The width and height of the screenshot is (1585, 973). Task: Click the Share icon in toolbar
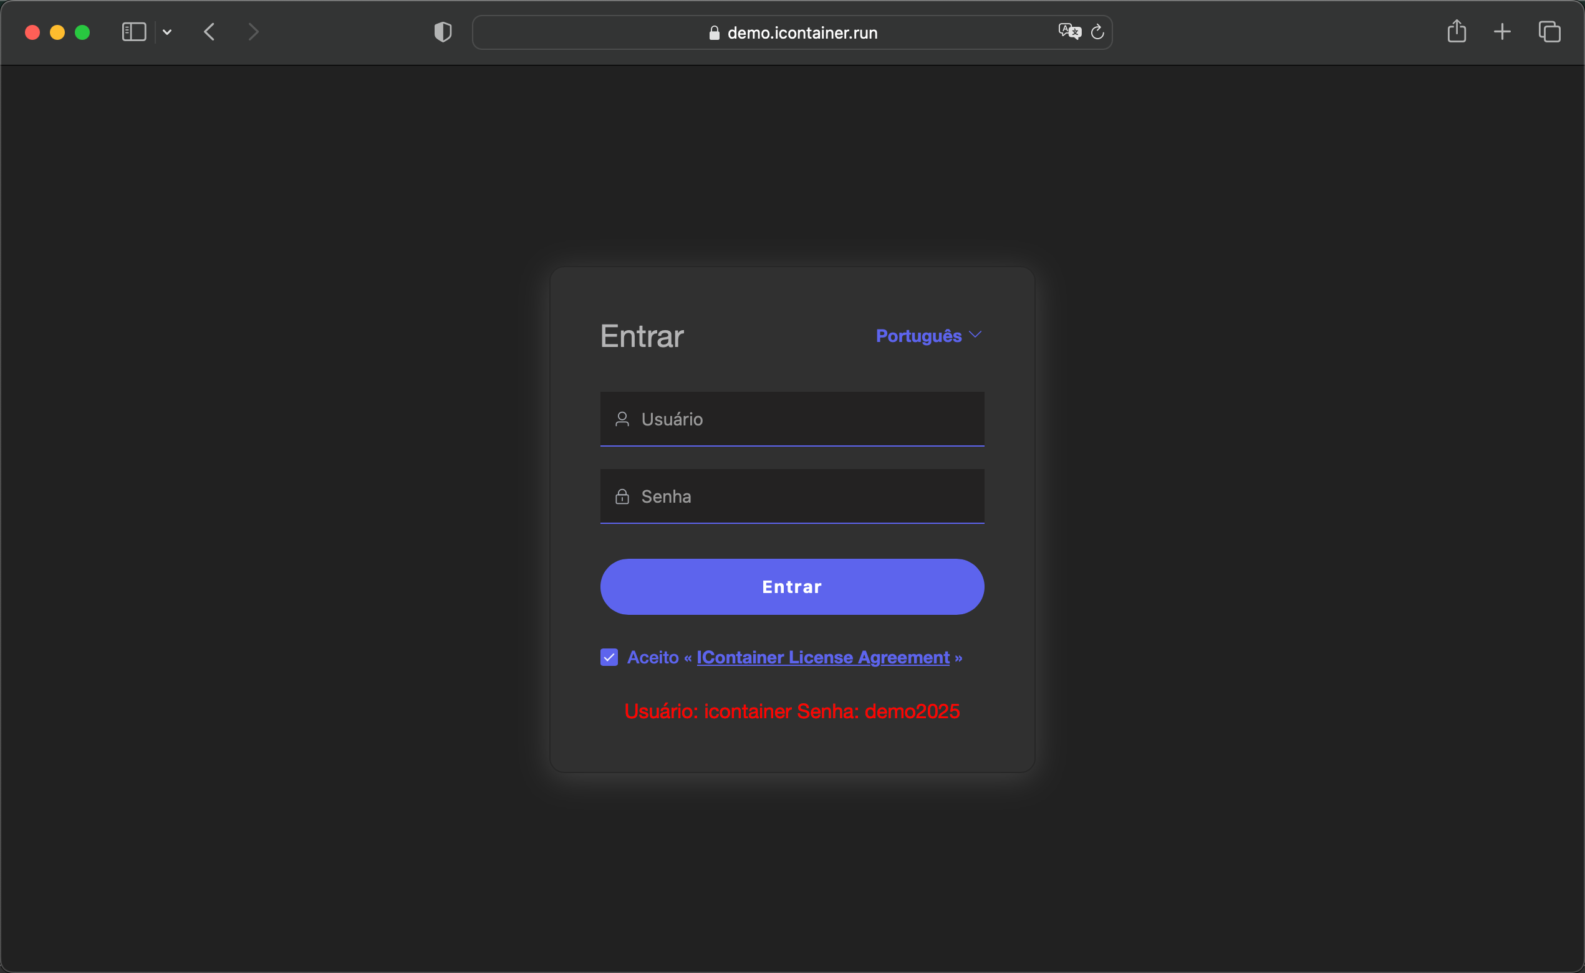pyautogui.click(x=1457, y=31)
